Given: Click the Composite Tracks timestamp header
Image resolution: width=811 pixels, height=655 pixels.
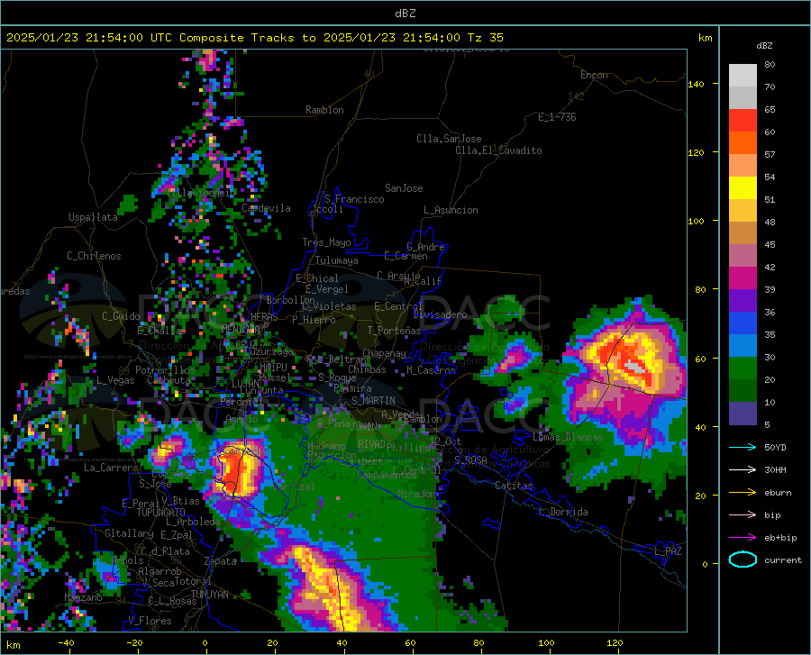Looking at the screenshot, I should click(x=254, y=38).
